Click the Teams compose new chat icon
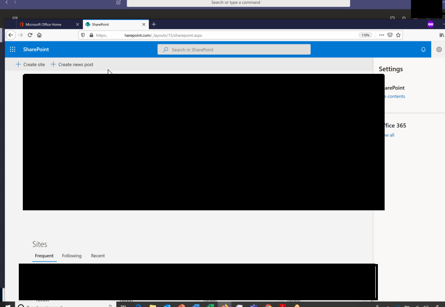Viewport: 445px width, 307px height. (x=119, y=2)
